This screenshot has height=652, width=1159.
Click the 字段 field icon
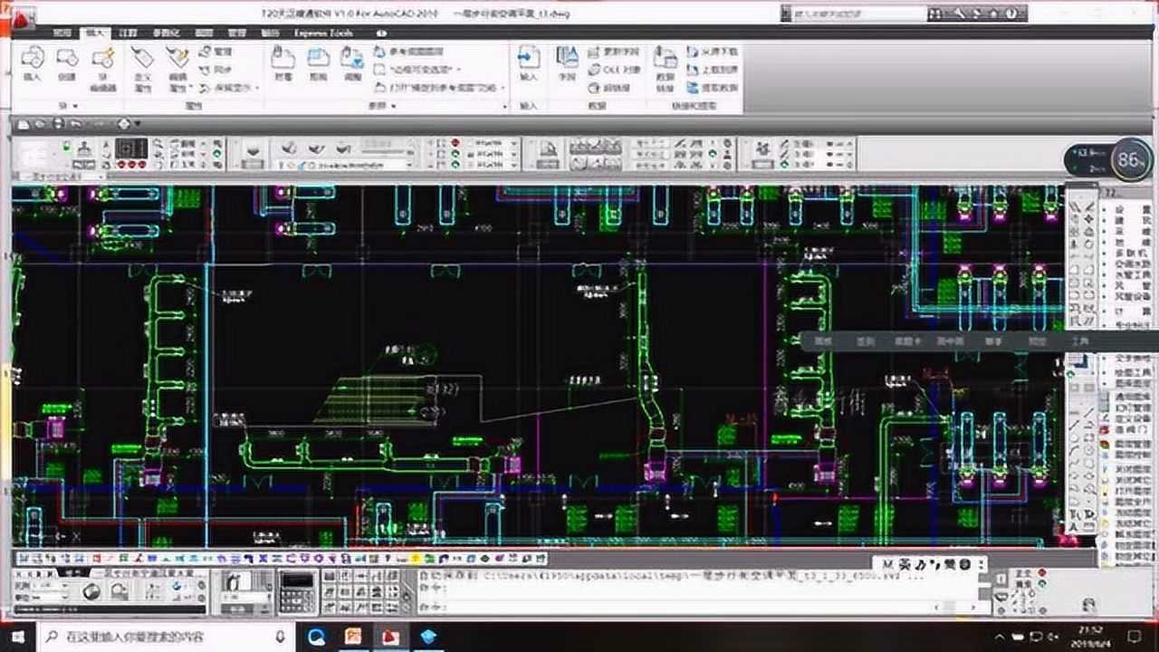click(x=568, y=59)
